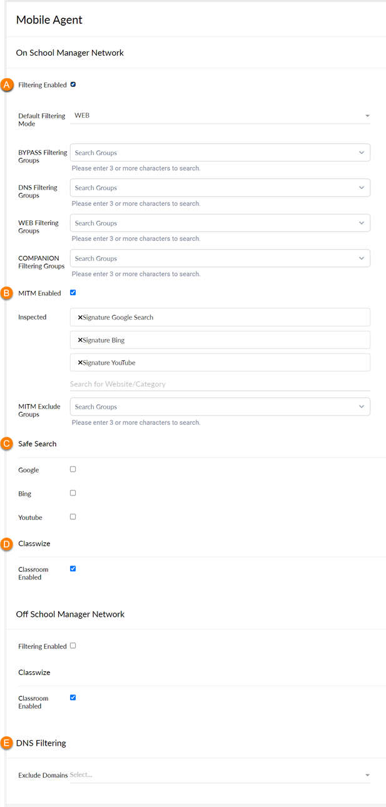Click orange marker E beside DNS Filtering
Image resolution: width=386 pixels, height=807 pixels.
pos(8,743)
